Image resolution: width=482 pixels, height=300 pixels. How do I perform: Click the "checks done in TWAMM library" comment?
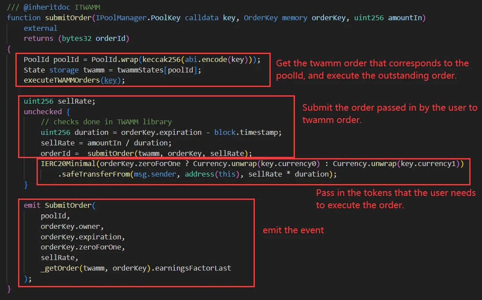106,122
